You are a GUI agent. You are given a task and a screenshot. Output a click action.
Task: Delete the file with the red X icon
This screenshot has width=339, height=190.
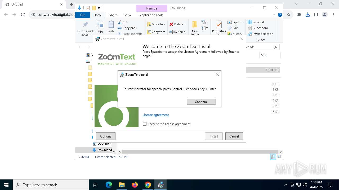tap(171, 24)
